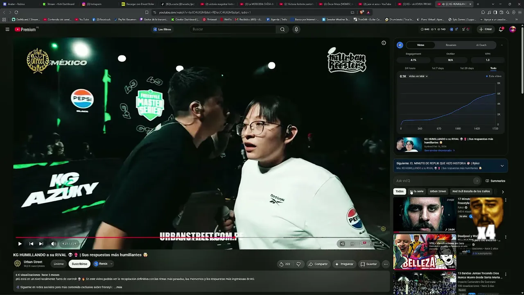This screenshot has width=524, height=295.
Task: Open the AI Coach tab
Action: tap(481, 45)
